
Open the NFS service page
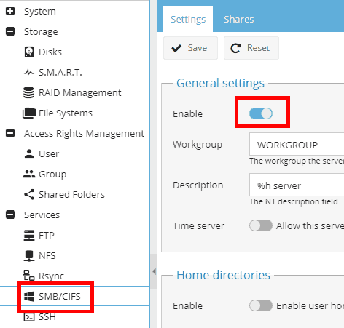[x=40, y=256]
